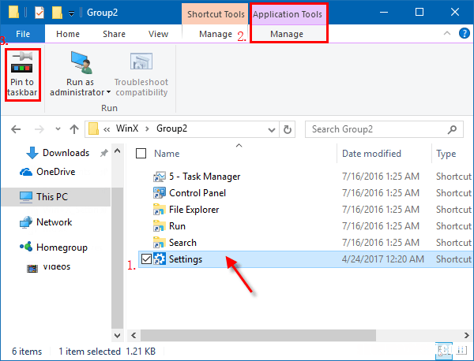Open the View ribbon tab
474x361 pixels.
pyautogui.click(x=159, y=34)
